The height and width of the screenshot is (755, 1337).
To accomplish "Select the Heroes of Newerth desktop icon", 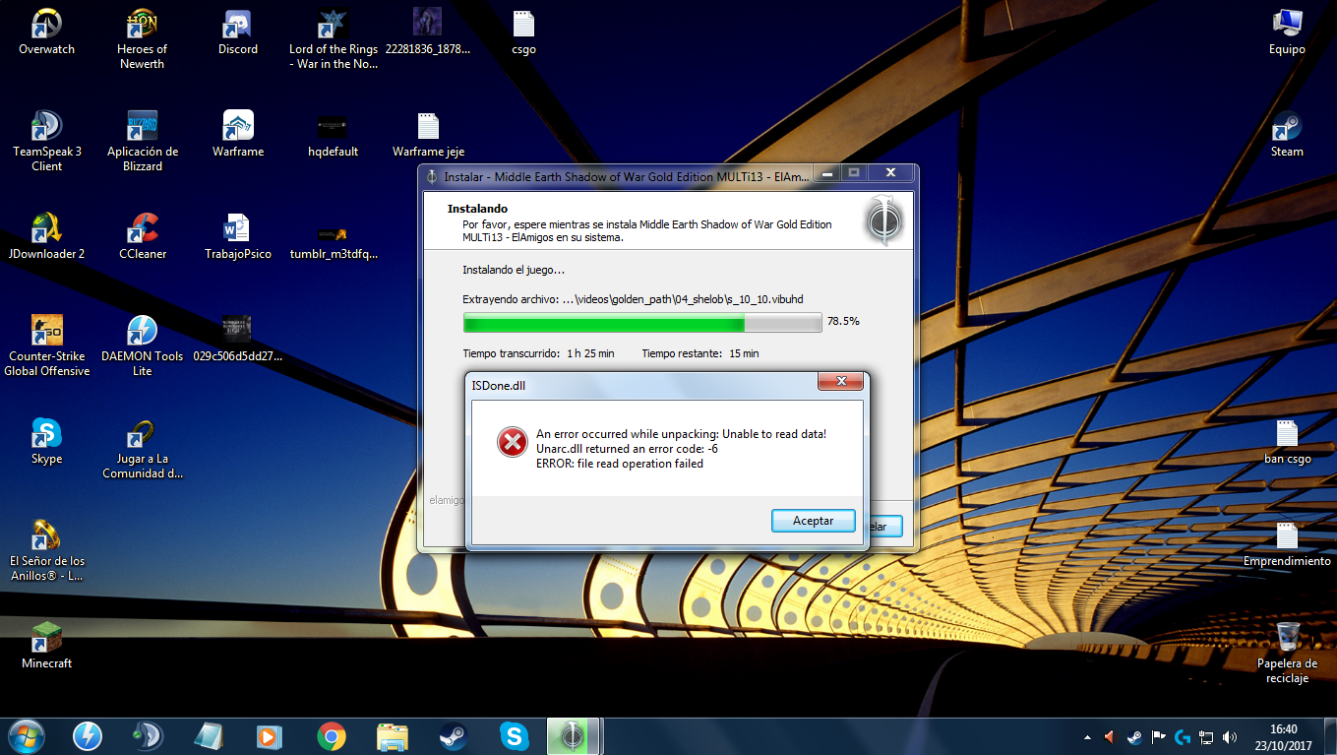I will (x=143, y=39).
